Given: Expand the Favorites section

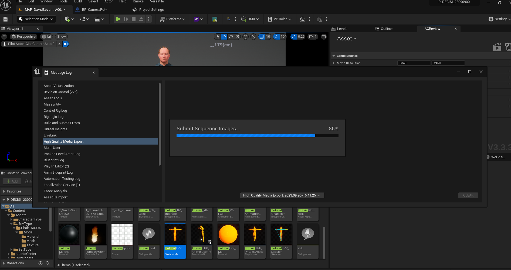Looking at the screenshot, I should [4, 191].
